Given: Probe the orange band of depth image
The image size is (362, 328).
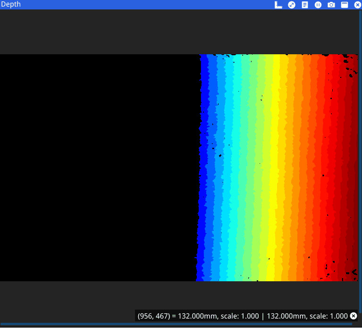Looking at the screenshot, I should pyautogui.click(x=302, y=165).
